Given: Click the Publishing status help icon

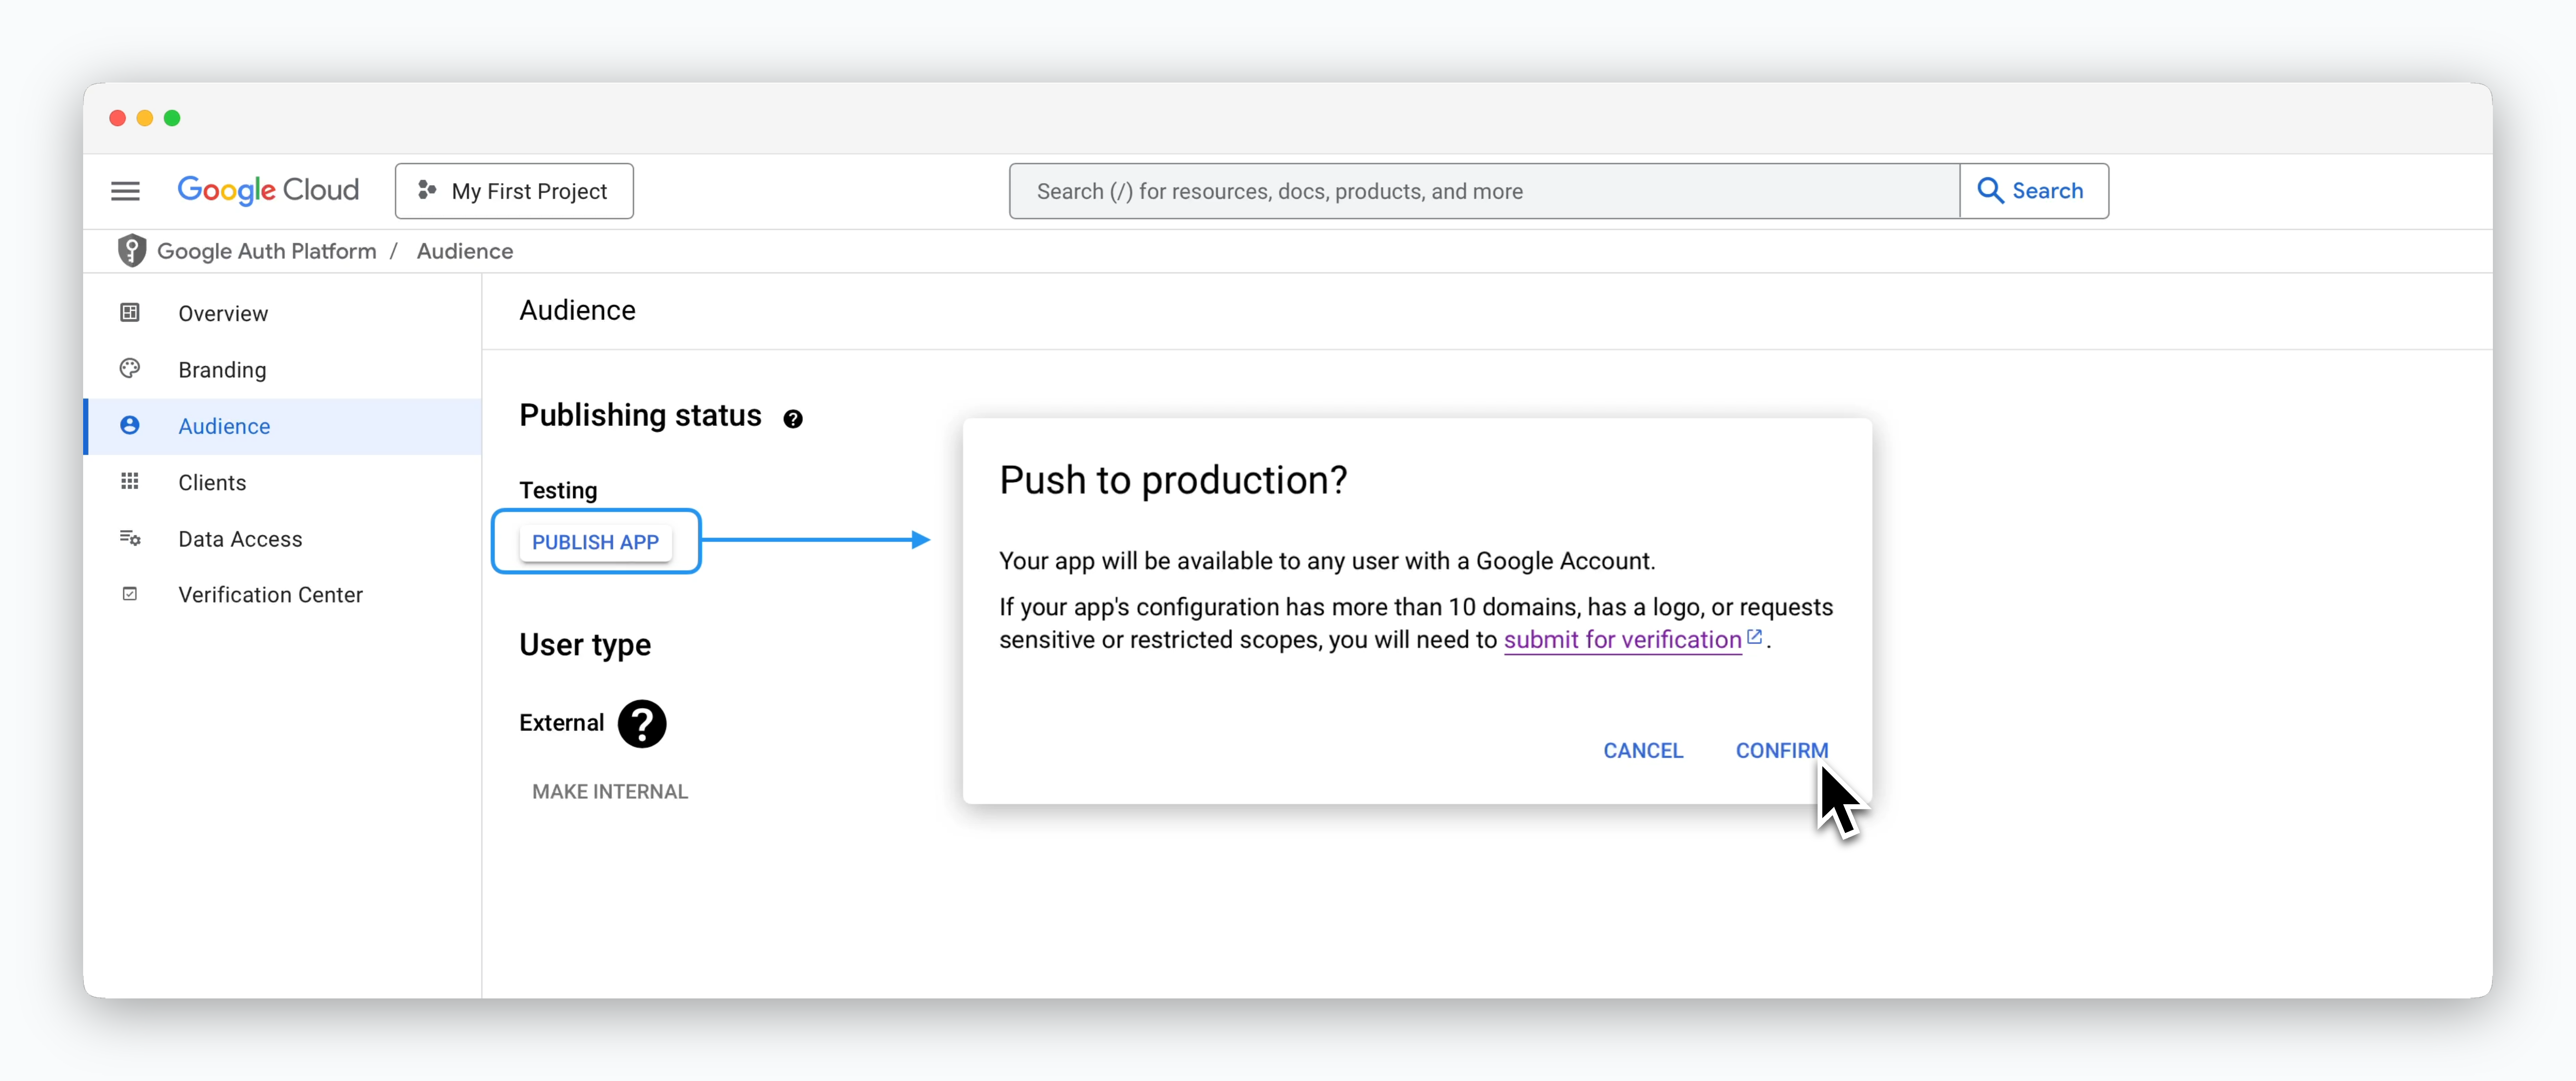Looking at the screenshot, I should click(x=793, y=418).
